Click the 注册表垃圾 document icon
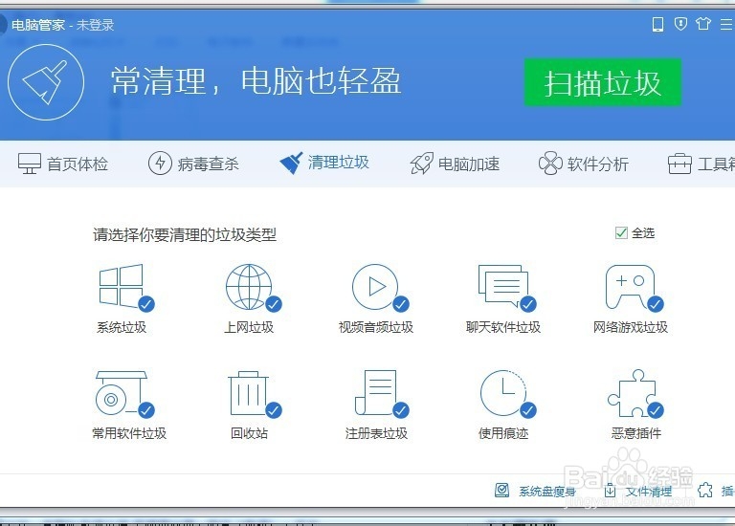This screenshot has height=526, width=735. coord(376,392)
